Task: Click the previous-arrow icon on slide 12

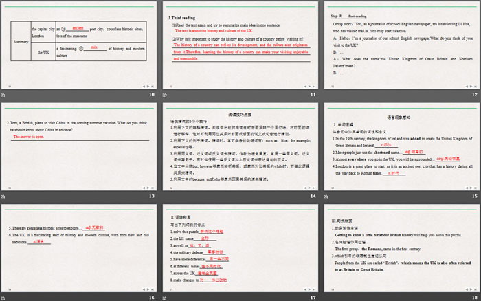Action: coord(467,87)
